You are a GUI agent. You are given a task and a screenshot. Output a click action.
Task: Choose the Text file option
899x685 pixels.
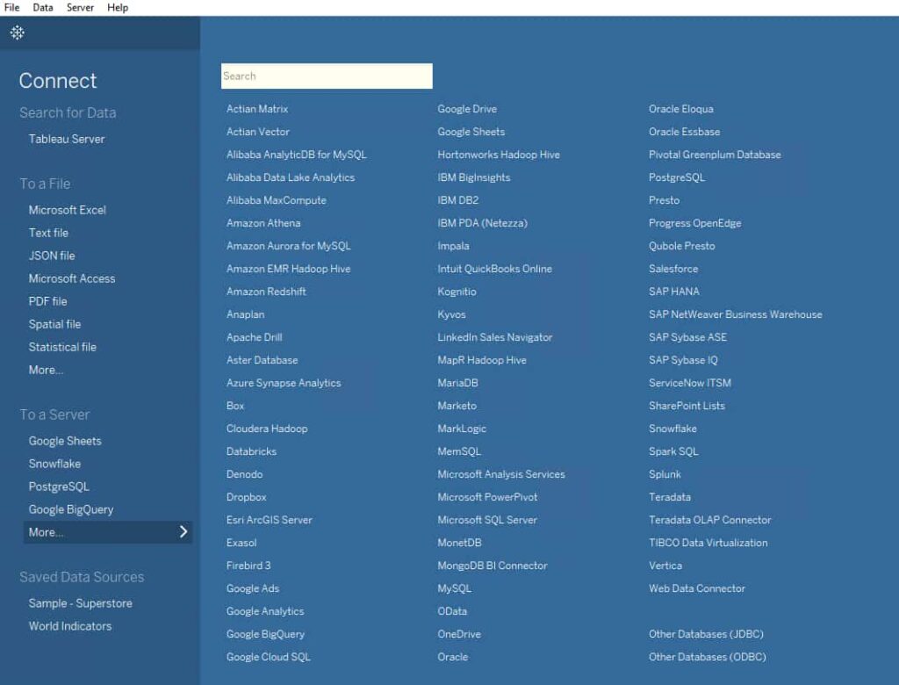tap(48, 233)
